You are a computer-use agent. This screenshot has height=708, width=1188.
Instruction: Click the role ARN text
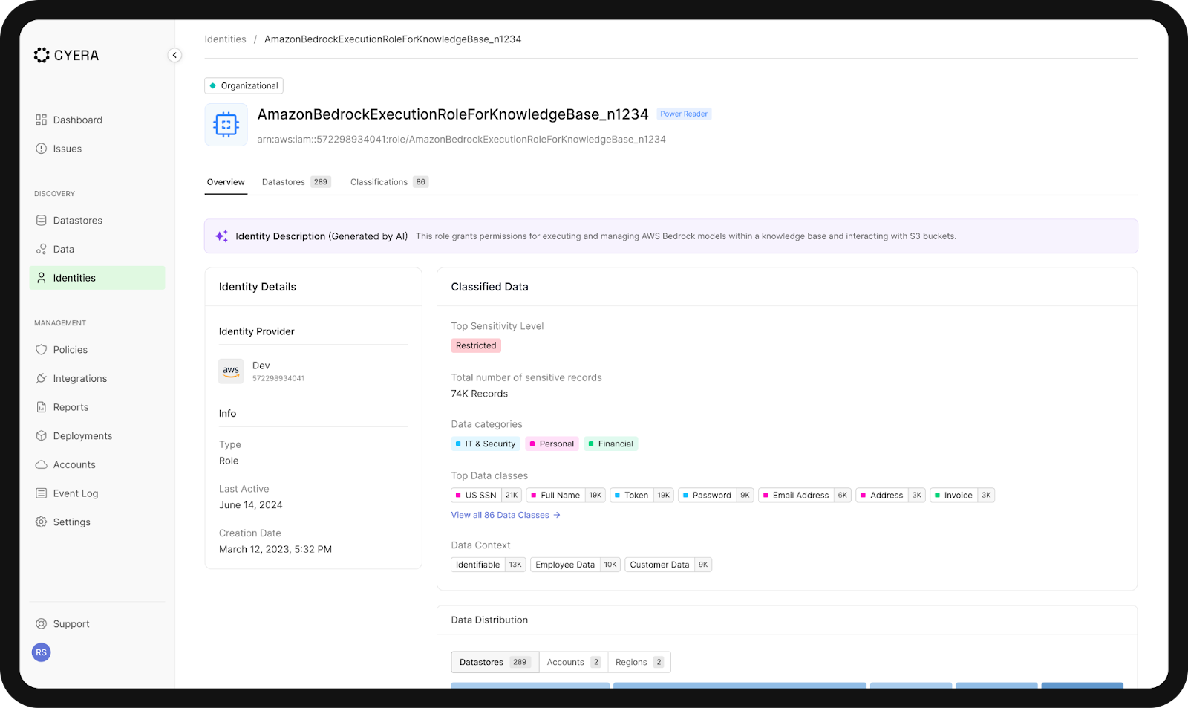pos(461,140)
